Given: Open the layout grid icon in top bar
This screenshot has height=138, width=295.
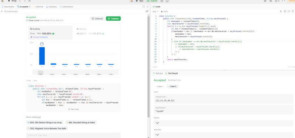Looking at the screenshot, I should coord(265,1).
